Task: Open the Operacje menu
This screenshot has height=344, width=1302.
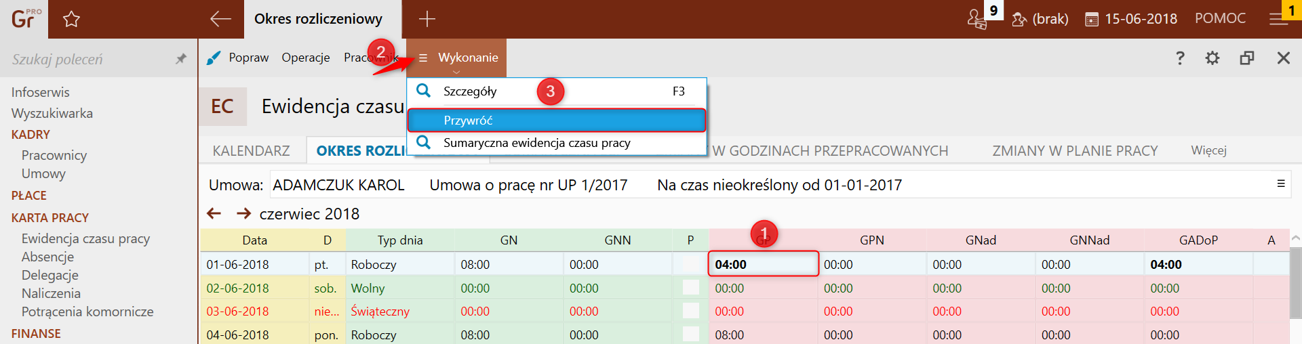Action: (x=306, y=58)
